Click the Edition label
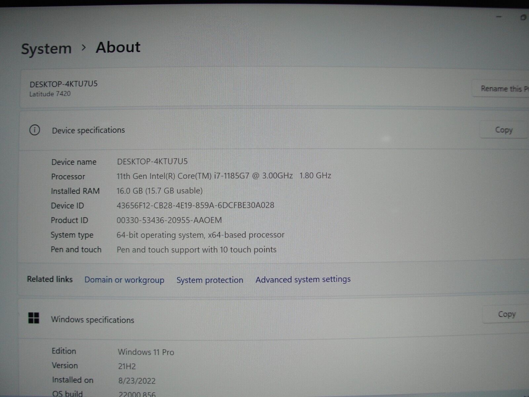Image resolution: width=529 pixels, height=397 pixels. pos(64,351)
